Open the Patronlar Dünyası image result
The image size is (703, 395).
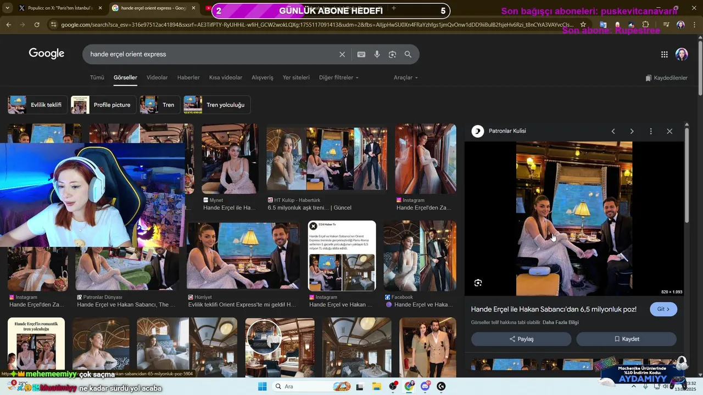127,269
